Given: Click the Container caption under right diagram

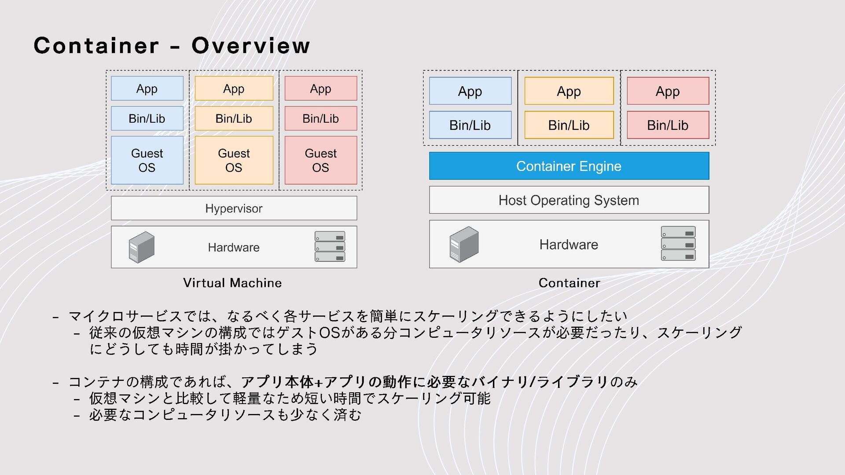Looking at the screenshot, I should pyautogui.click(x=569, y=283).
